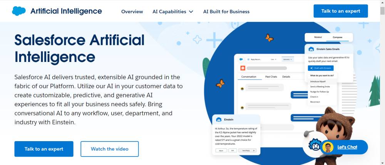Click Send Reply on Einstein card
385x165 pixels.
[247, 150]
